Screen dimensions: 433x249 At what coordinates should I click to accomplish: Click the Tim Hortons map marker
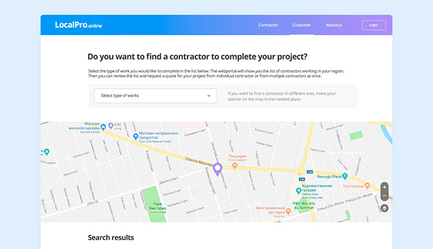tap(367, 185)
